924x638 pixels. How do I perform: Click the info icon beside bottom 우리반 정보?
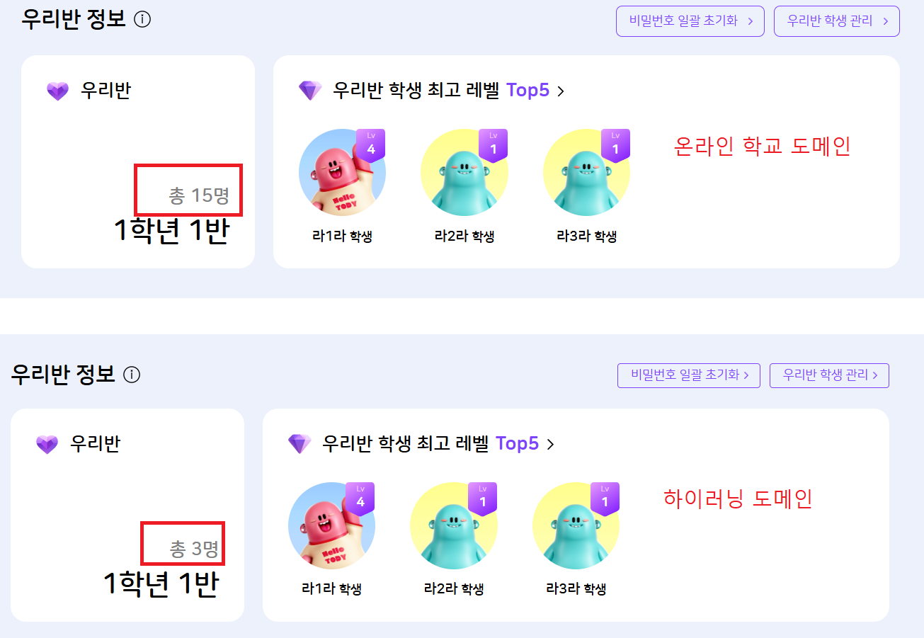132,375
